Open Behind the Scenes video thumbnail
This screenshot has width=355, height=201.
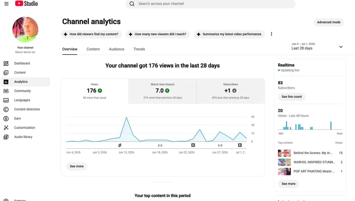click(284, 153)
